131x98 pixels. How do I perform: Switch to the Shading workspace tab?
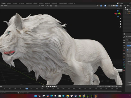pos(35,4)
